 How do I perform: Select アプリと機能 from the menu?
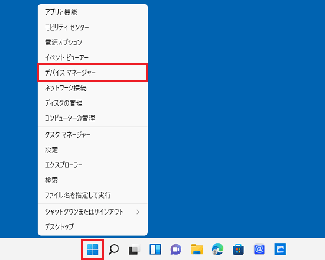click(93, 12)
